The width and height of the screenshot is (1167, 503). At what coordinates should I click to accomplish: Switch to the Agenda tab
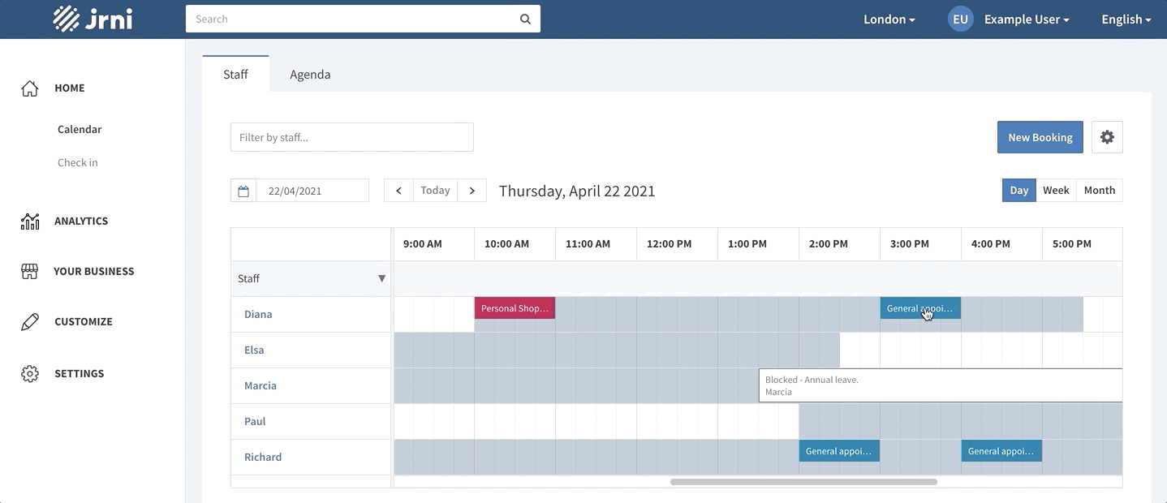[310, 74]
